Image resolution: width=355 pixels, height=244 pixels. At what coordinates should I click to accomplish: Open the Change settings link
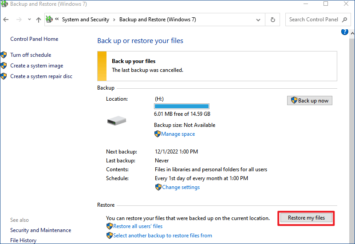(181, 187)
